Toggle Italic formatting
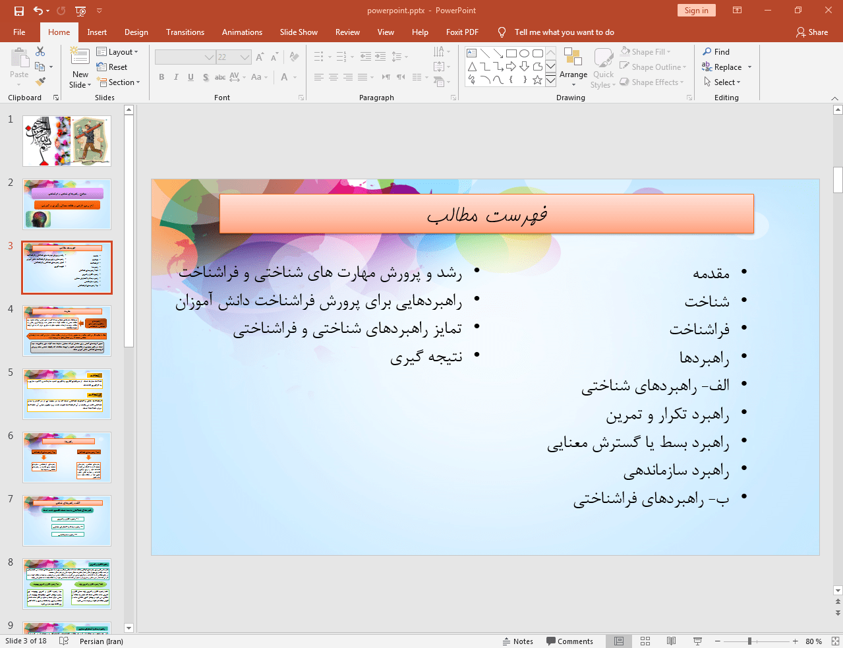 [176, 77]
